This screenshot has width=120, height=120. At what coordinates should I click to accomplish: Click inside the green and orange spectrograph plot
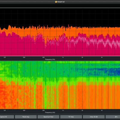tap(60, 85)
